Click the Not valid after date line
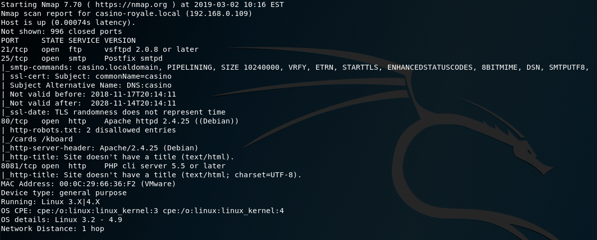Image resolution: width=597 pixels, height=240 pixels. [x=88, y=103]
